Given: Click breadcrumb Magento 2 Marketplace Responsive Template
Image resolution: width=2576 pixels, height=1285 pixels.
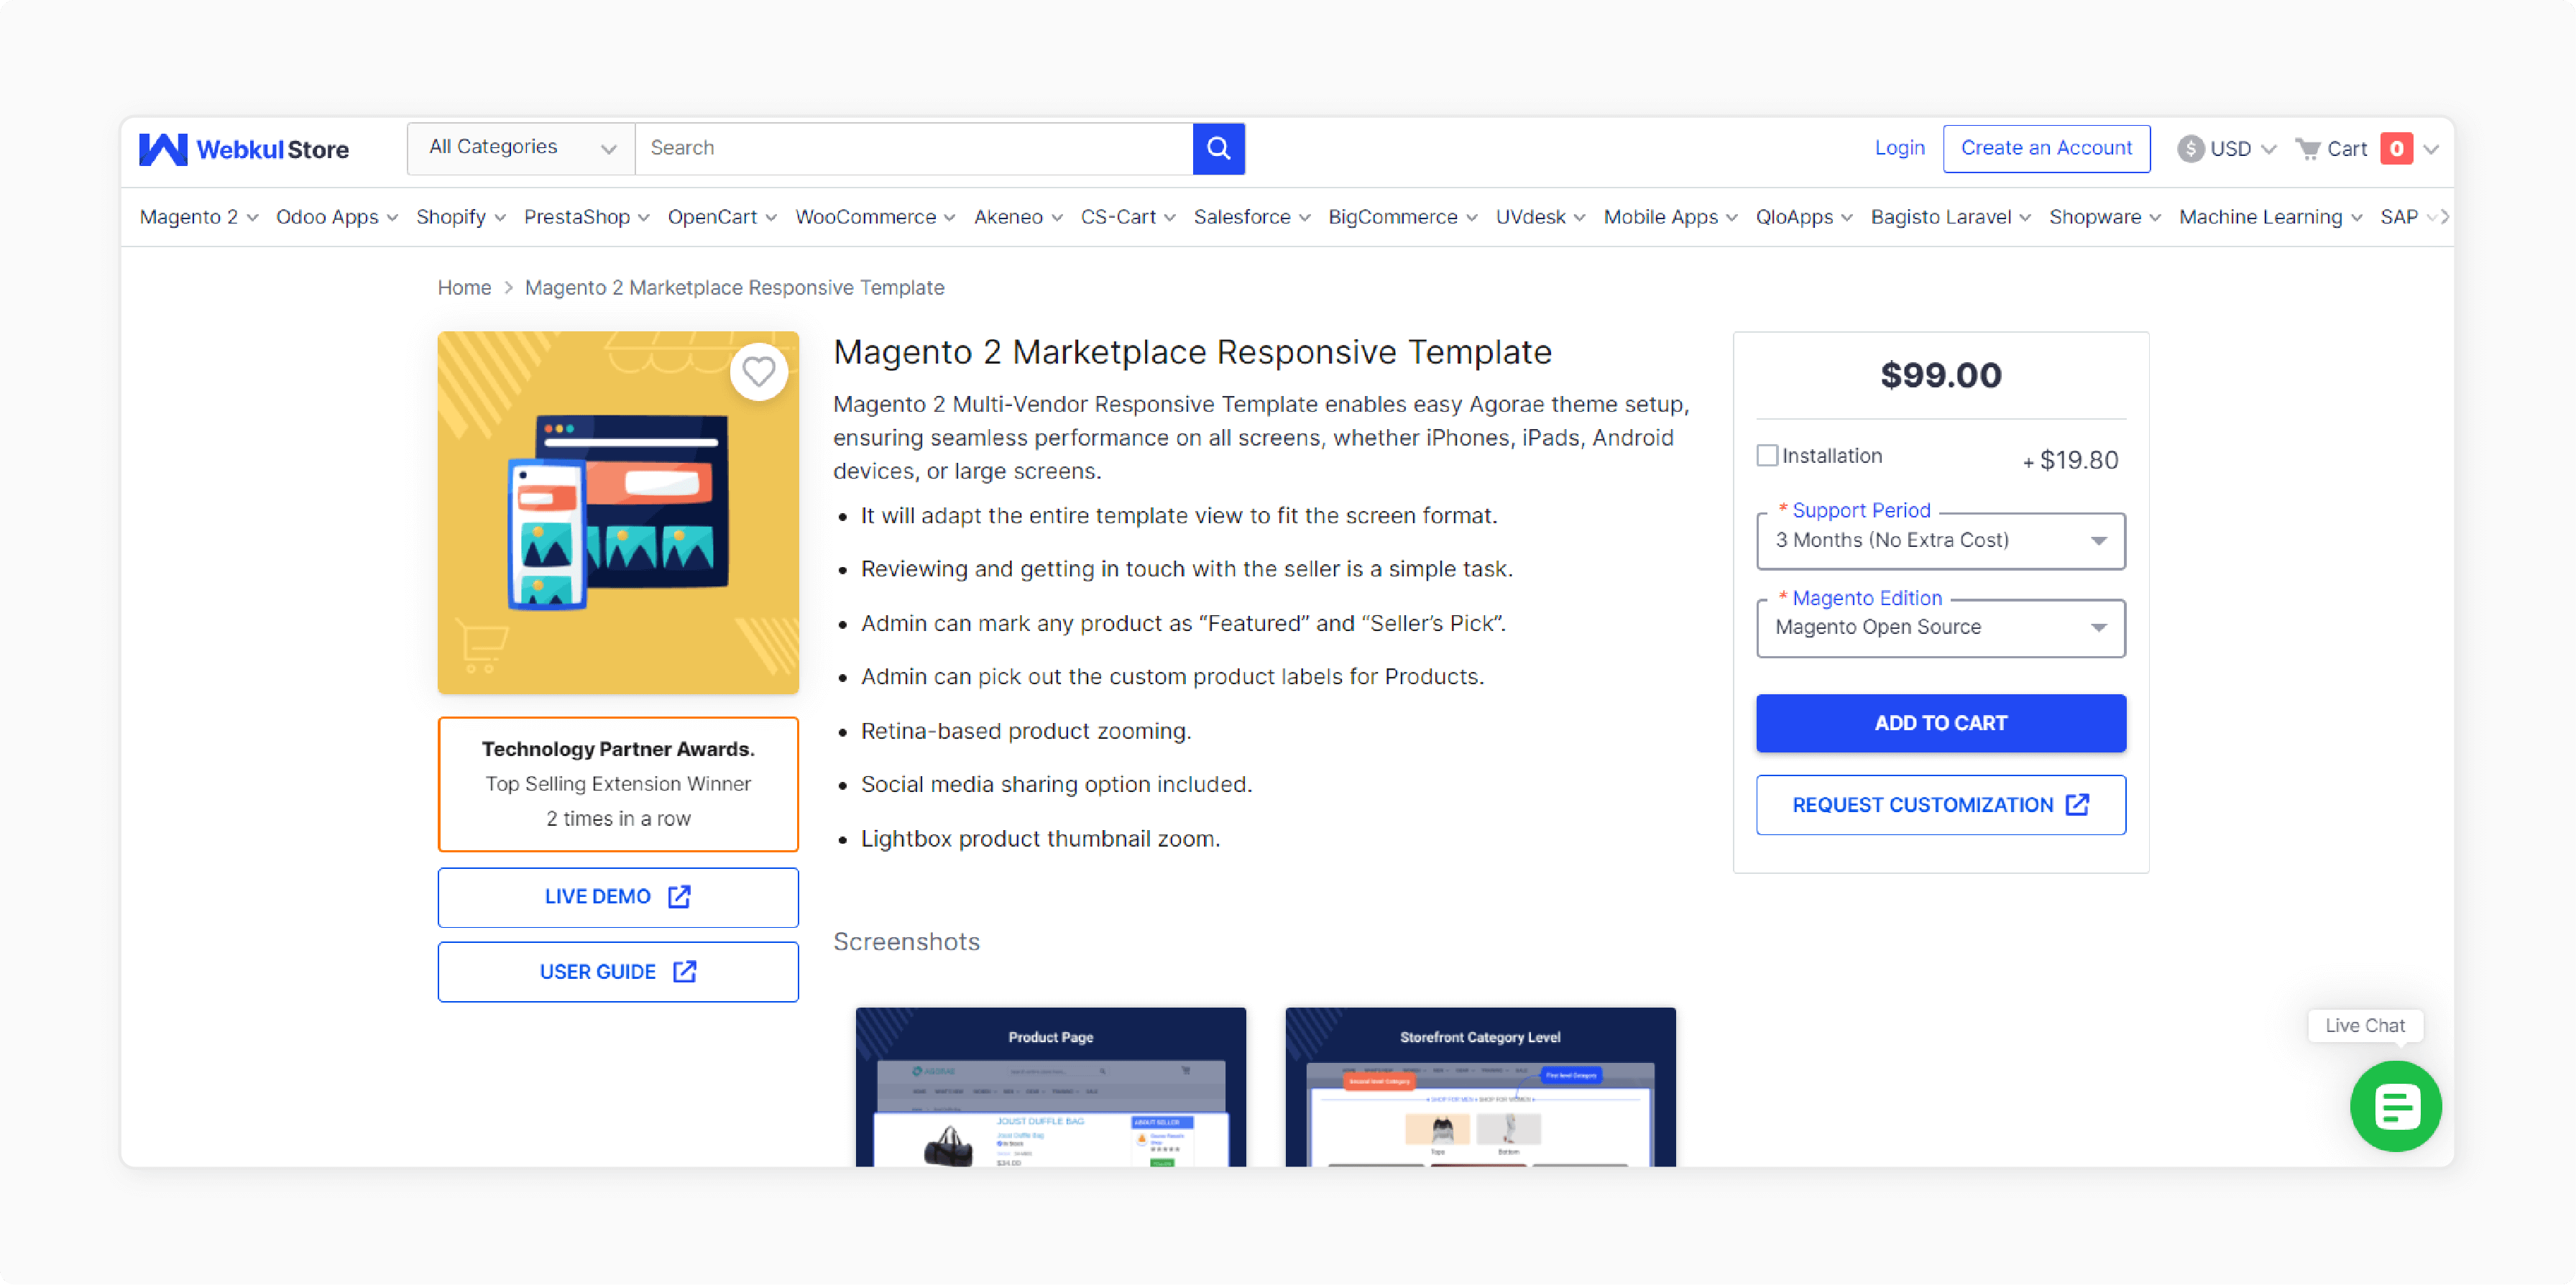Looking at the screenshot, I should (x=734, y=288).
